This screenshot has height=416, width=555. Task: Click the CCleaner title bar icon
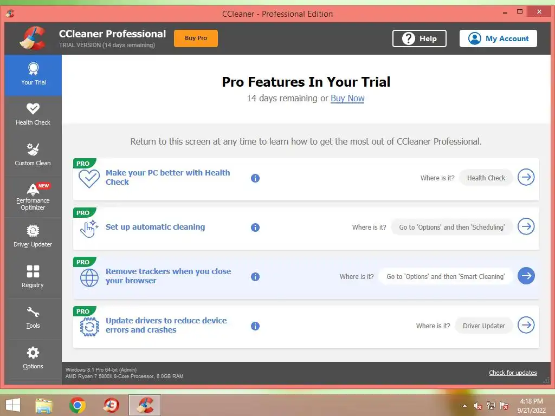[10, 14]
